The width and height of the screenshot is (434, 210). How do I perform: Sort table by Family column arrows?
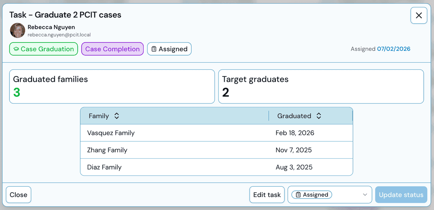coord(117,116)
